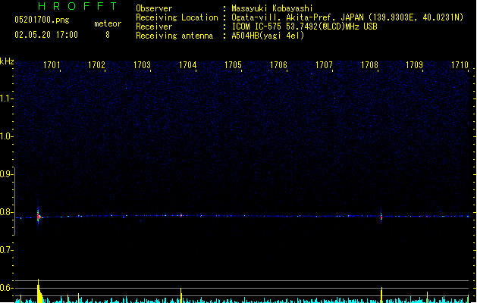Click the 'Receiving antenna' label
477x303 pixels.
click(x=174, y=36)
